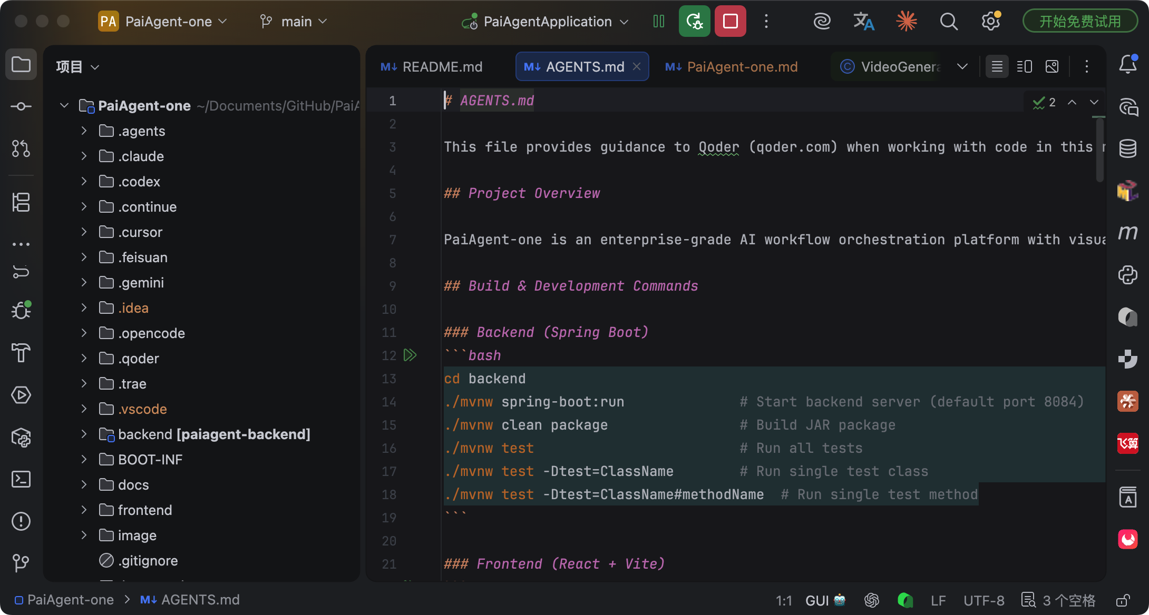Click the GUI indicator in status bar
Viewport: 1149px width, 615px height.
[x=825, y=600]
